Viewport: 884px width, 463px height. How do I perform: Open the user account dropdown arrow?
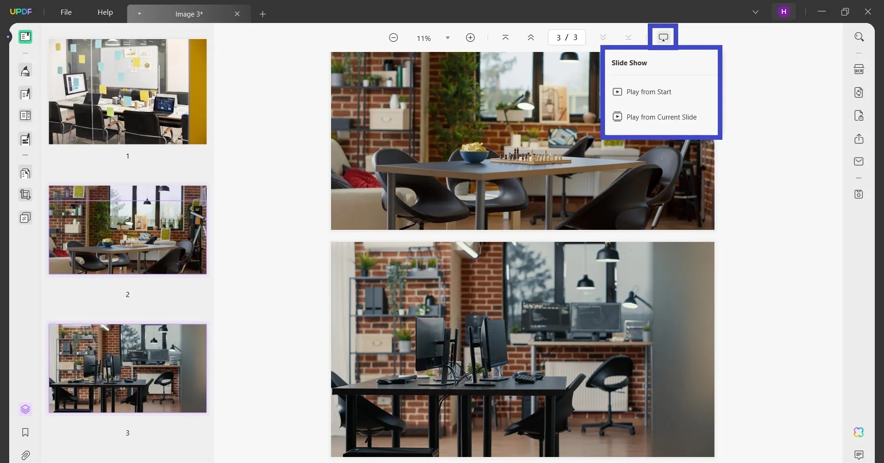pyautogui.click(x=756, y=11)
